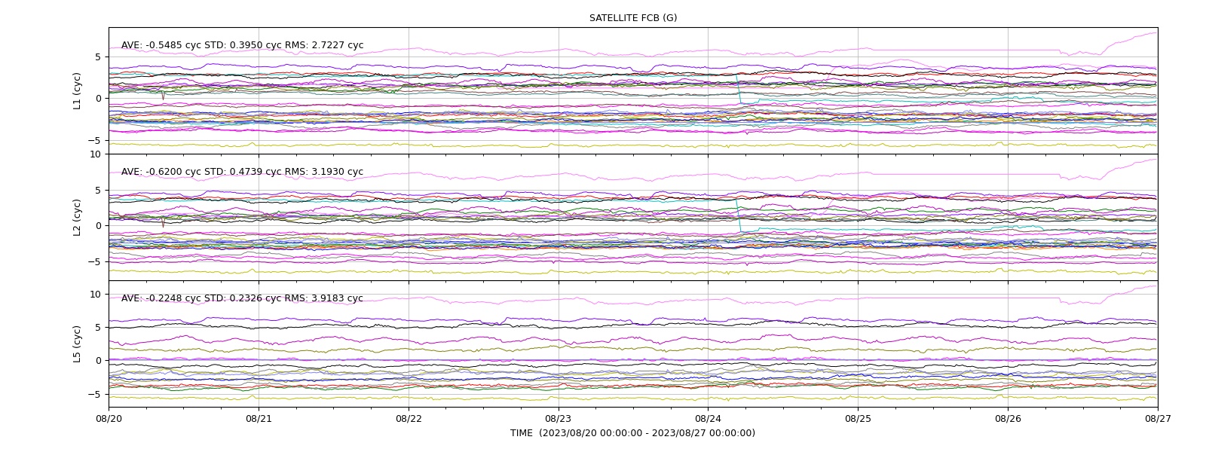Select the 08/25 x-axis tick label

[x=858, y=418]
